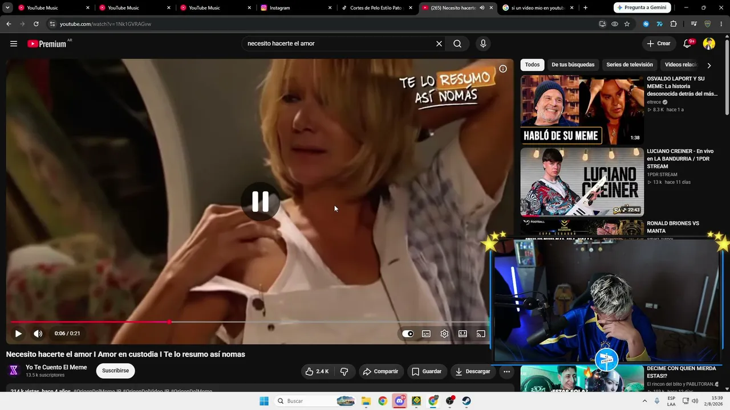Open the Chrome three-dot menu

click(x=721, y=24)
